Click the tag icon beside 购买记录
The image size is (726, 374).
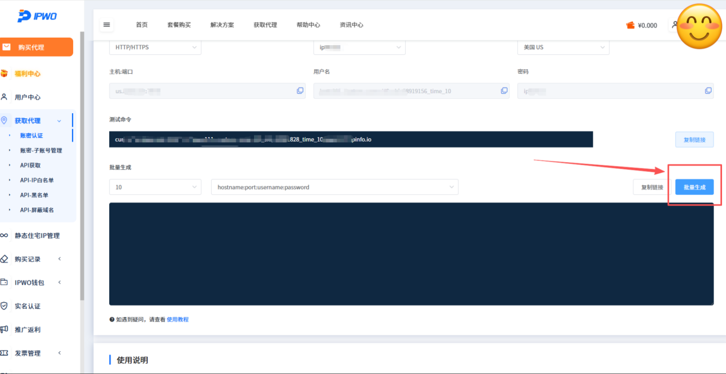click(x=5, y=259)
